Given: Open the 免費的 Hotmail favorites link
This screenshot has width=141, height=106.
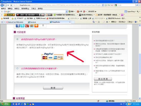Looking at the screenshot, I should click(x=40, y=18).
